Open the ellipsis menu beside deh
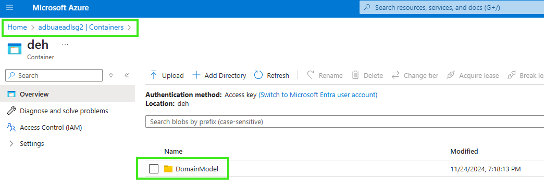The height and width of the screenshot is (189, 544). click(x=65, y=45)
